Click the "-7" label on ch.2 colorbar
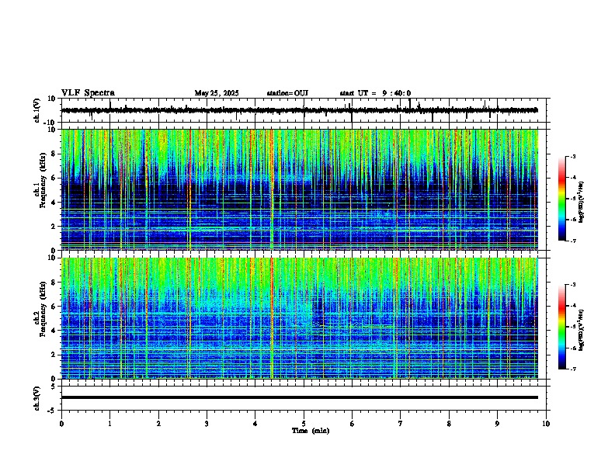Screen dimensions: 615x475 (572, 369)
